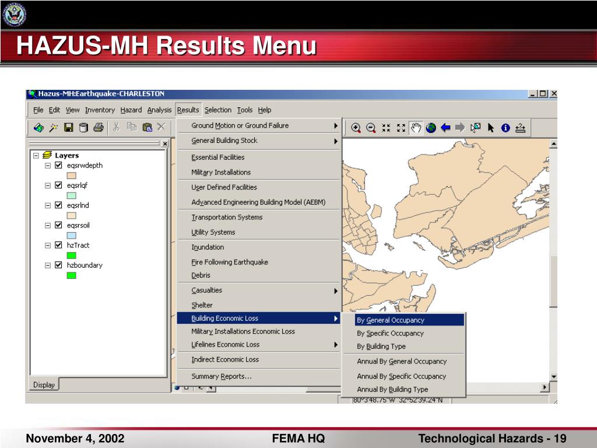Click the eqsrwdepth tan color swatch
The width and height of the screenshot is (597, 448).
[x=71, y=176]
